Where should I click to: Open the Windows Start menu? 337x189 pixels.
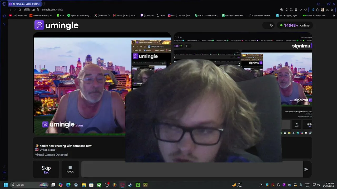point(6,185)
